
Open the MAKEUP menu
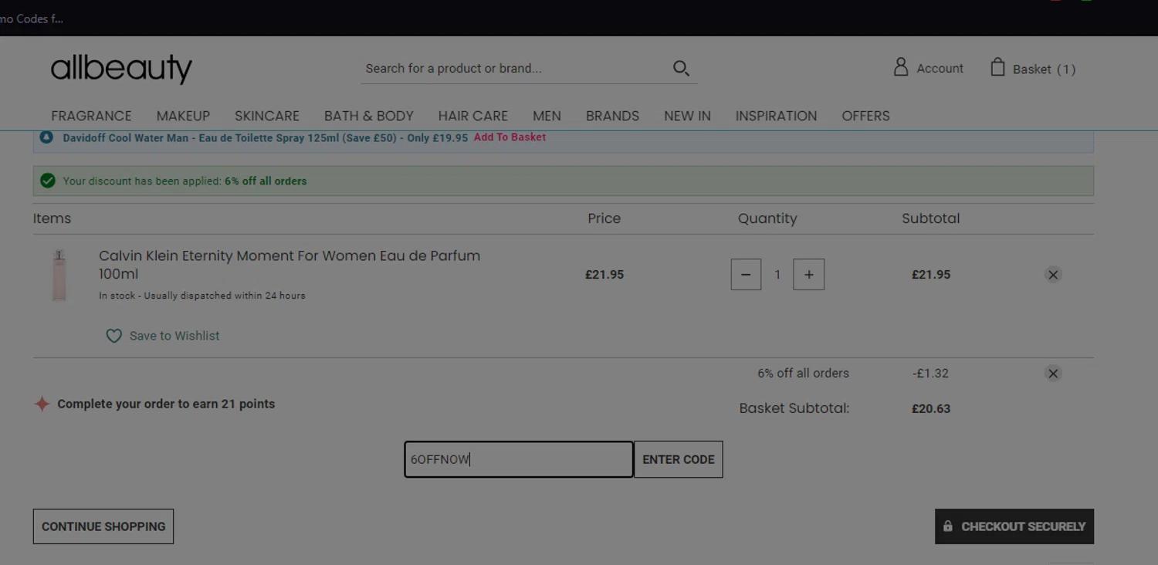183,116
